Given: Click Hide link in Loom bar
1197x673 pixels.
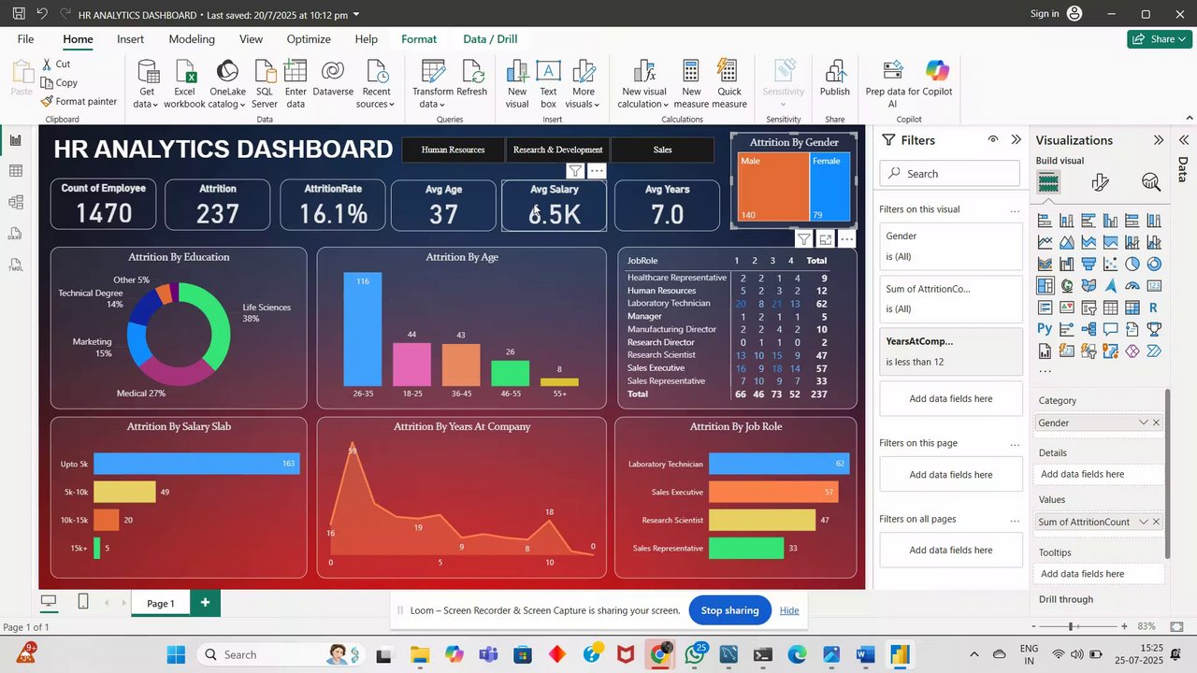Looking at the screenshot, I should click(789, 610).
